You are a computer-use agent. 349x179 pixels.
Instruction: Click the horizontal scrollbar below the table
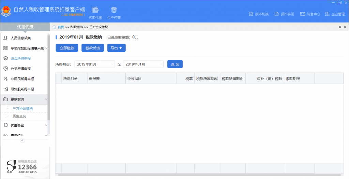[199, 175]
